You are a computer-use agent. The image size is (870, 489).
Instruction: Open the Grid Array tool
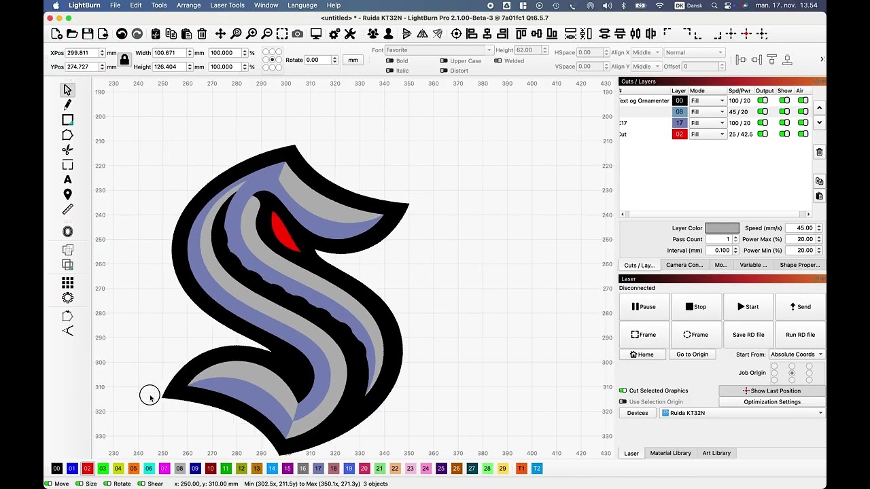coord(67,283)
